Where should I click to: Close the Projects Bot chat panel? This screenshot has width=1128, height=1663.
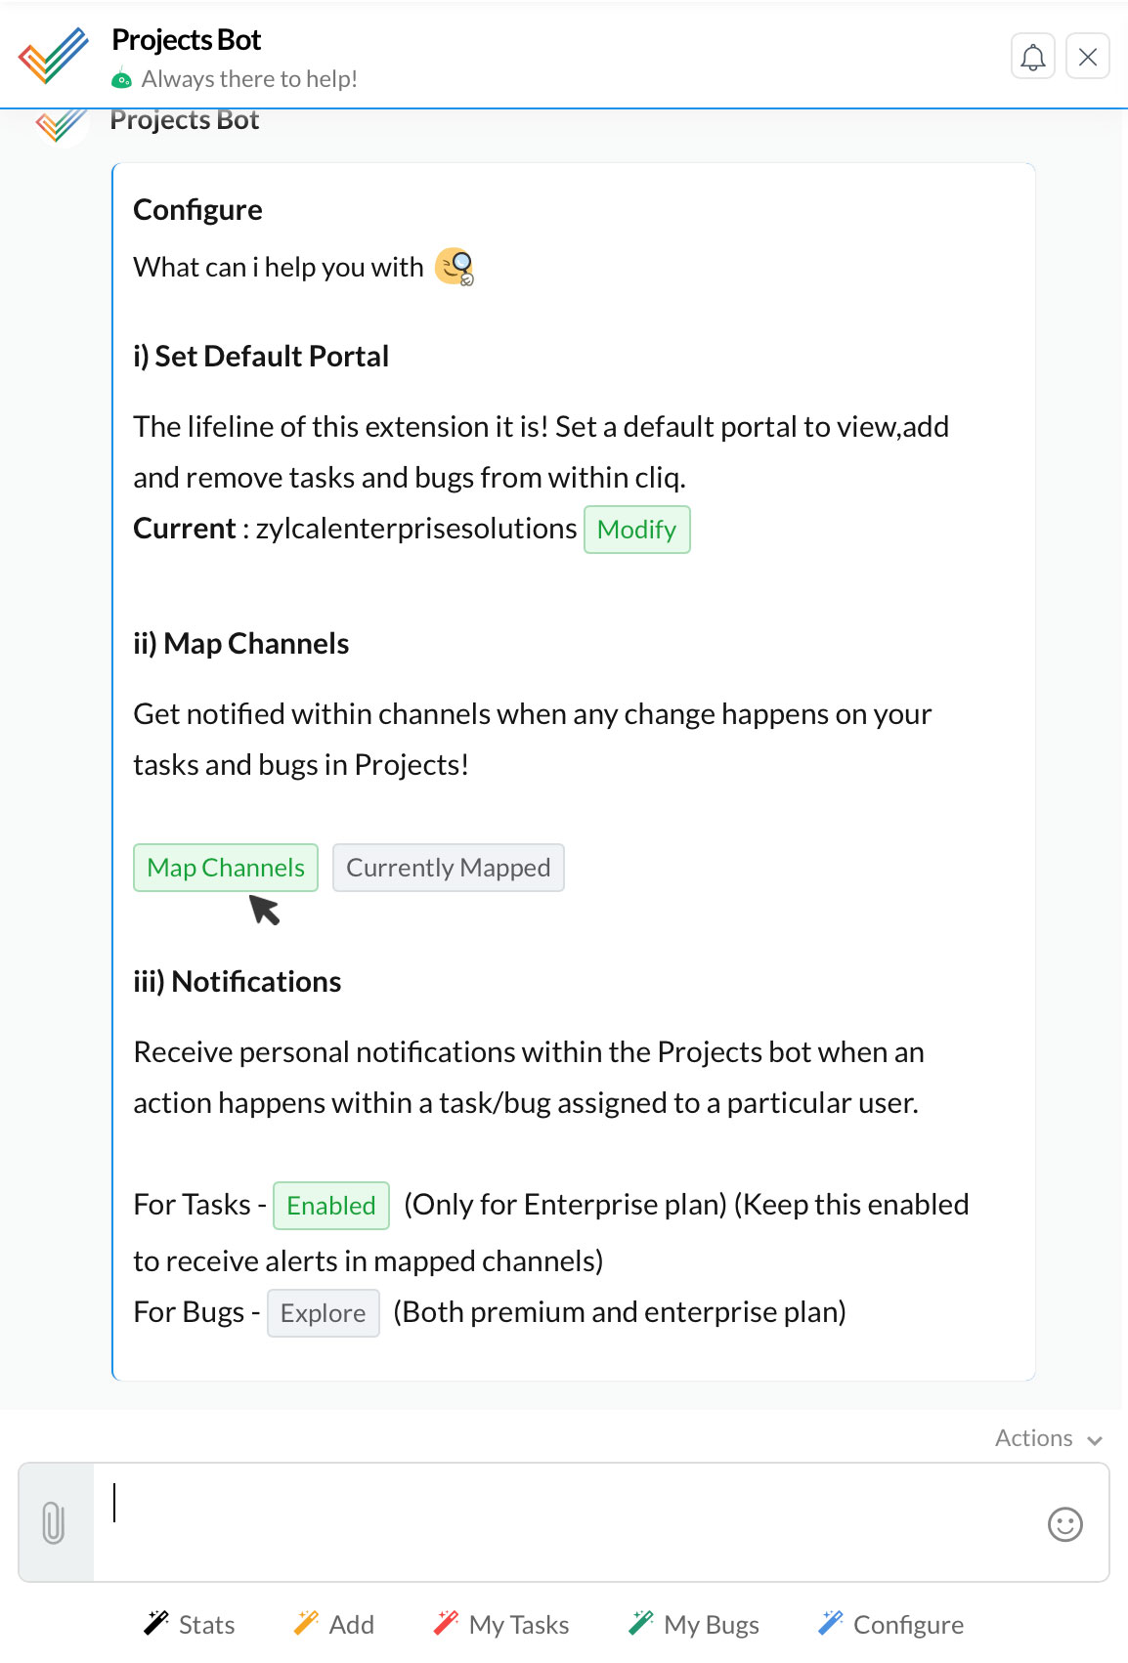click(1087, 57)
